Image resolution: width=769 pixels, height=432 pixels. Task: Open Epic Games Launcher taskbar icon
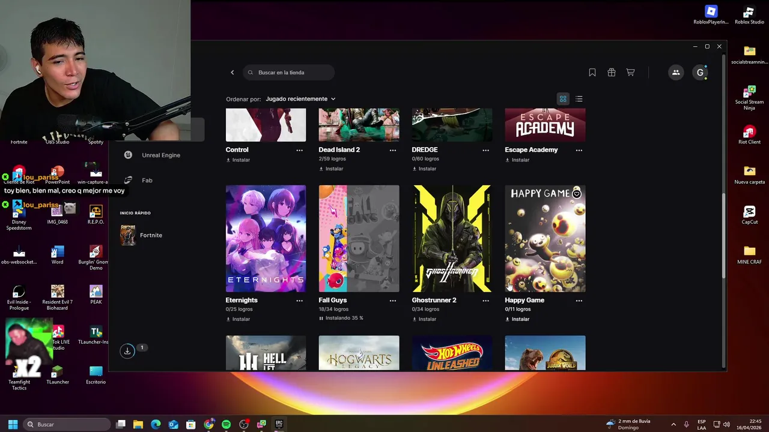279,424
